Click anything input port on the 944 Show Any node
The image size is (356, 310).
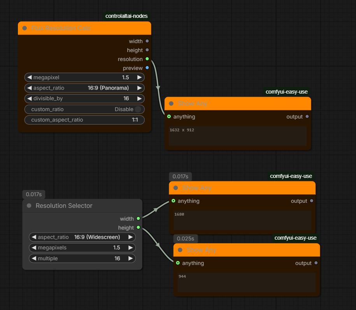[178, 263]
